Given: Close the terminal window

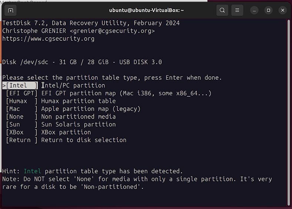Looking at the screenshot, I should tap(282, 10).
